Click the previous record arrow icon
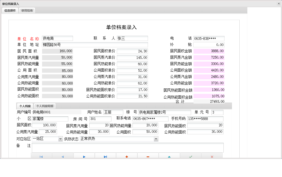This screenshot has width=282, height=177. [x=63, y=156]
